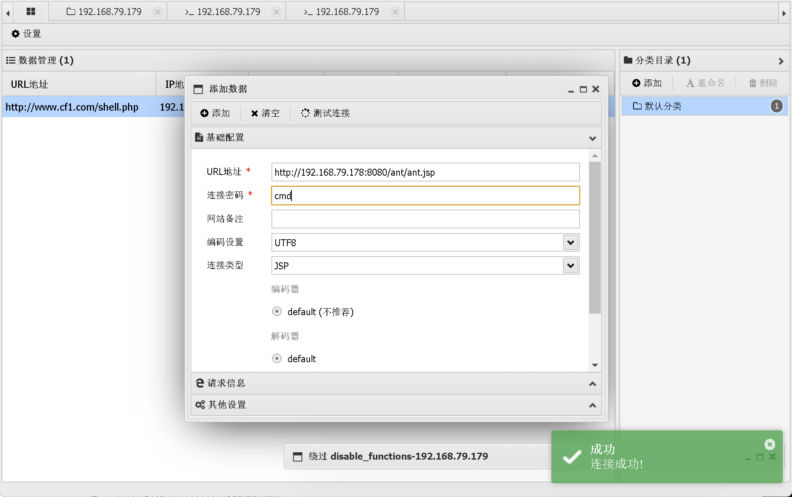792x497 pixels.
Task: Close the first 192.168.79.179 tab
Action: click(x=157, y=12)
